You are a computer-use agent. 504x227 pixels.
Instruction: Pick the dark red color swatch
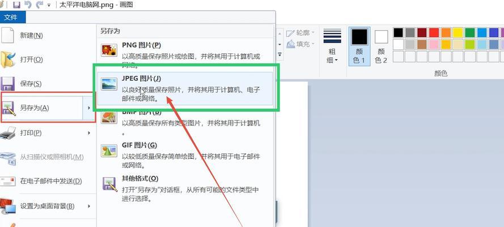click(422, 33)
